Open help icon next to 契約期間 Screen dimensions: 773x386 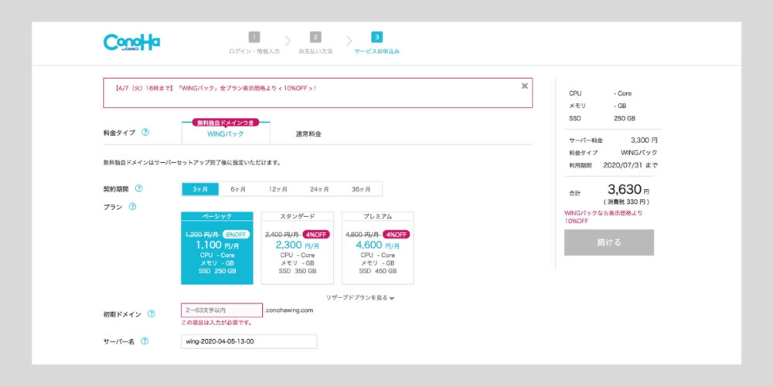tap(139, 188)
